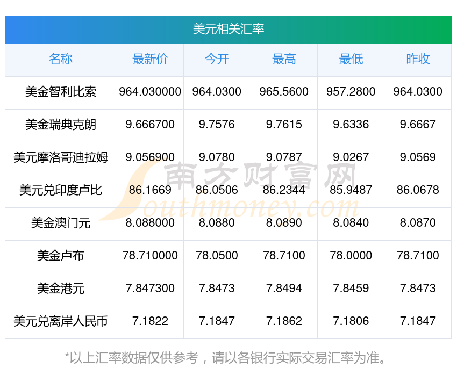The image size is (457, 375).
Task: Click the high value 86.2344
Action: pos(284,190)
